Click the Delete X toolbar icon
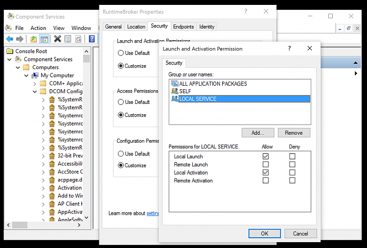Image resolution: width=367 pixels, height=248 pixels. tap(57, 39)
